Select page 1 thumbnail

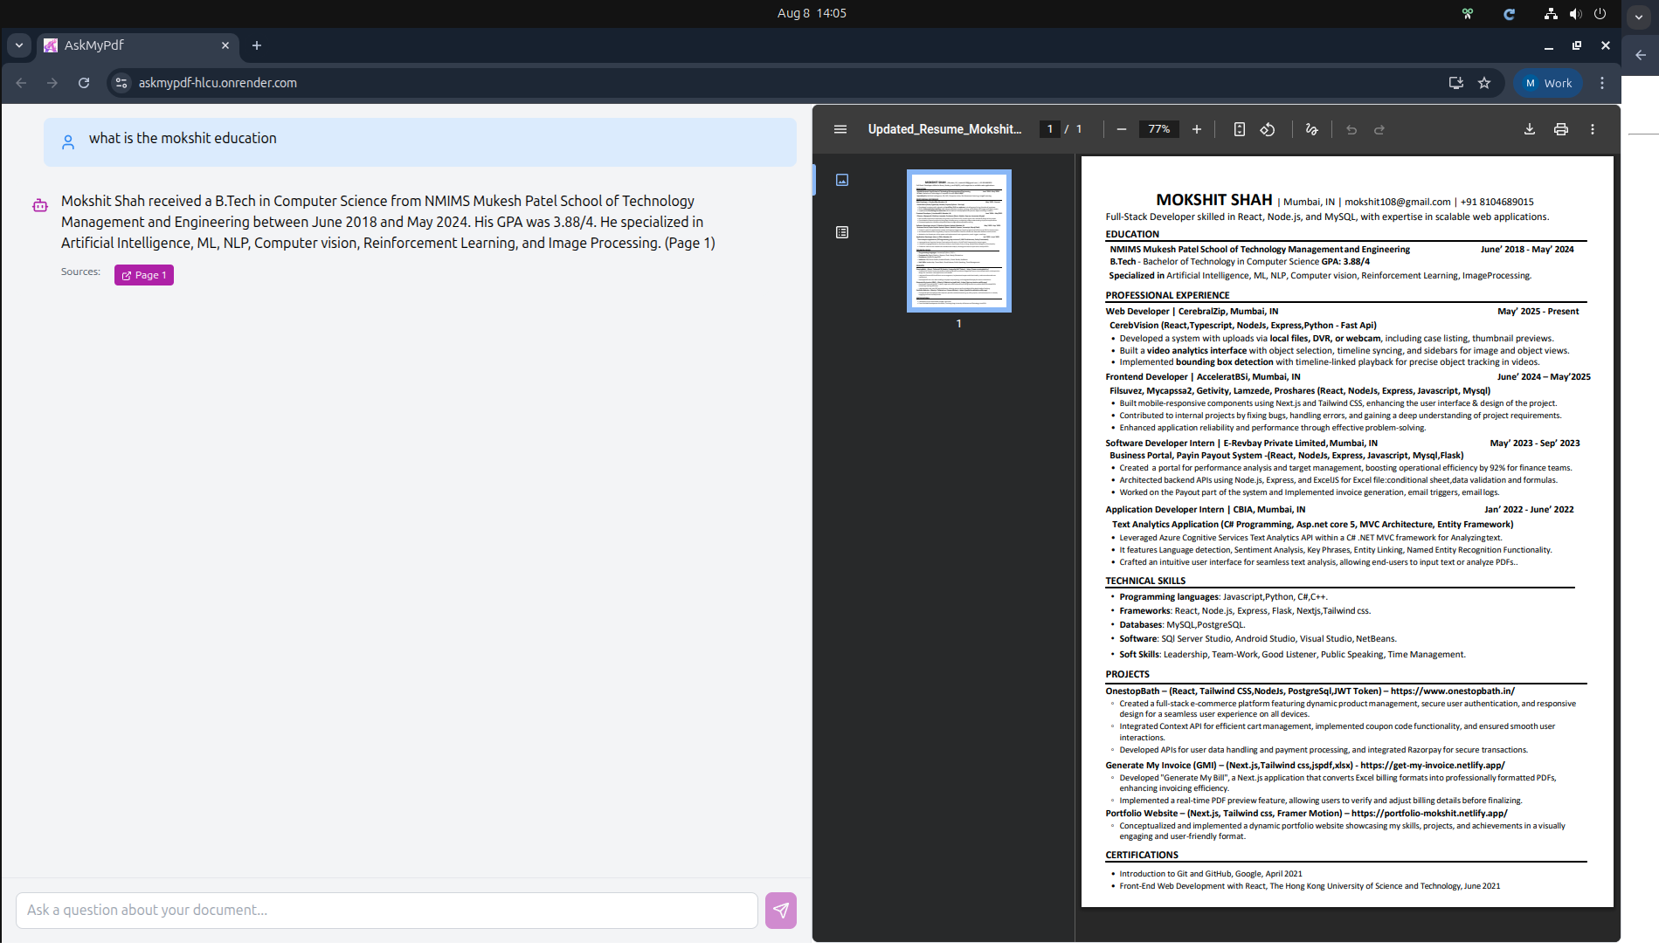(x=959, y=241)
